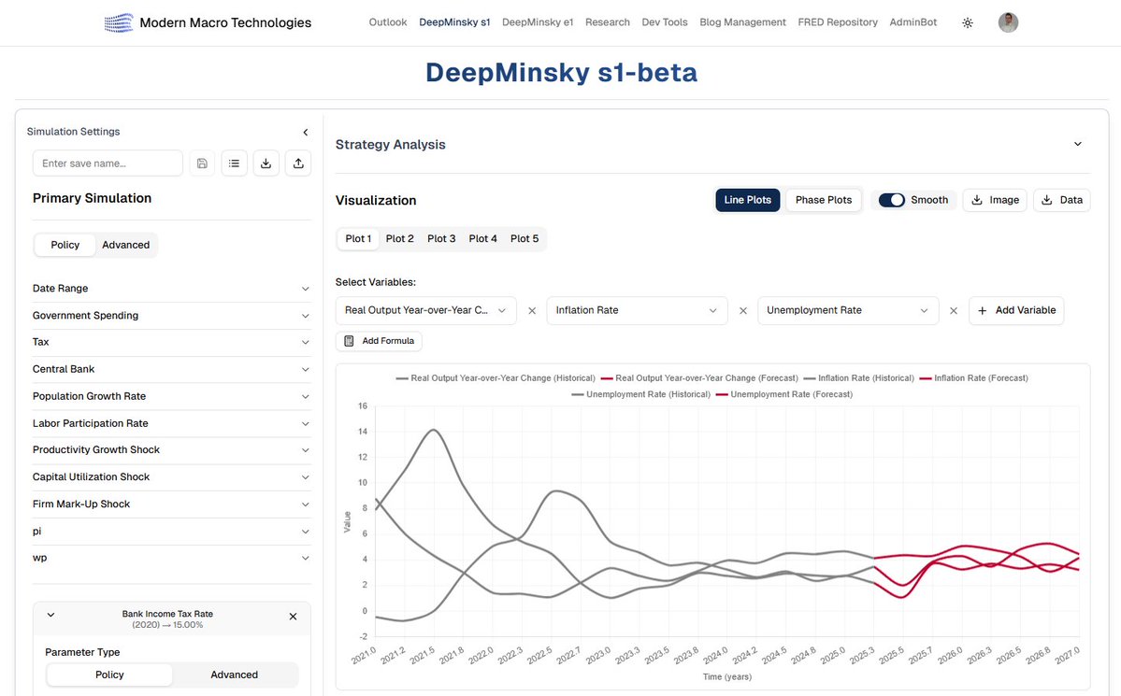Open the FRED Repository page
The width and height of the screenshot is (1121, 696).
pos(838,22)
